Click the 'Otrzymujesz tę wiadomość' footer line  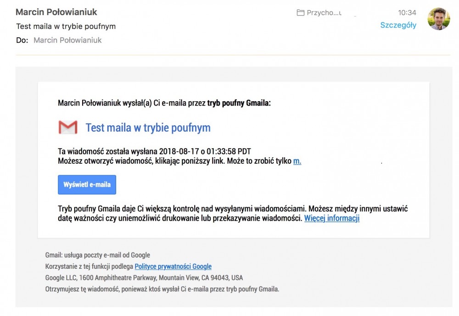pos(162,289)
